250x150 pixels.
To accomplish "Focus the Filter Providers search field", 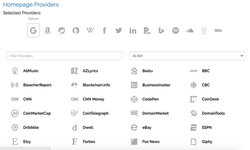I will (64, 56).
